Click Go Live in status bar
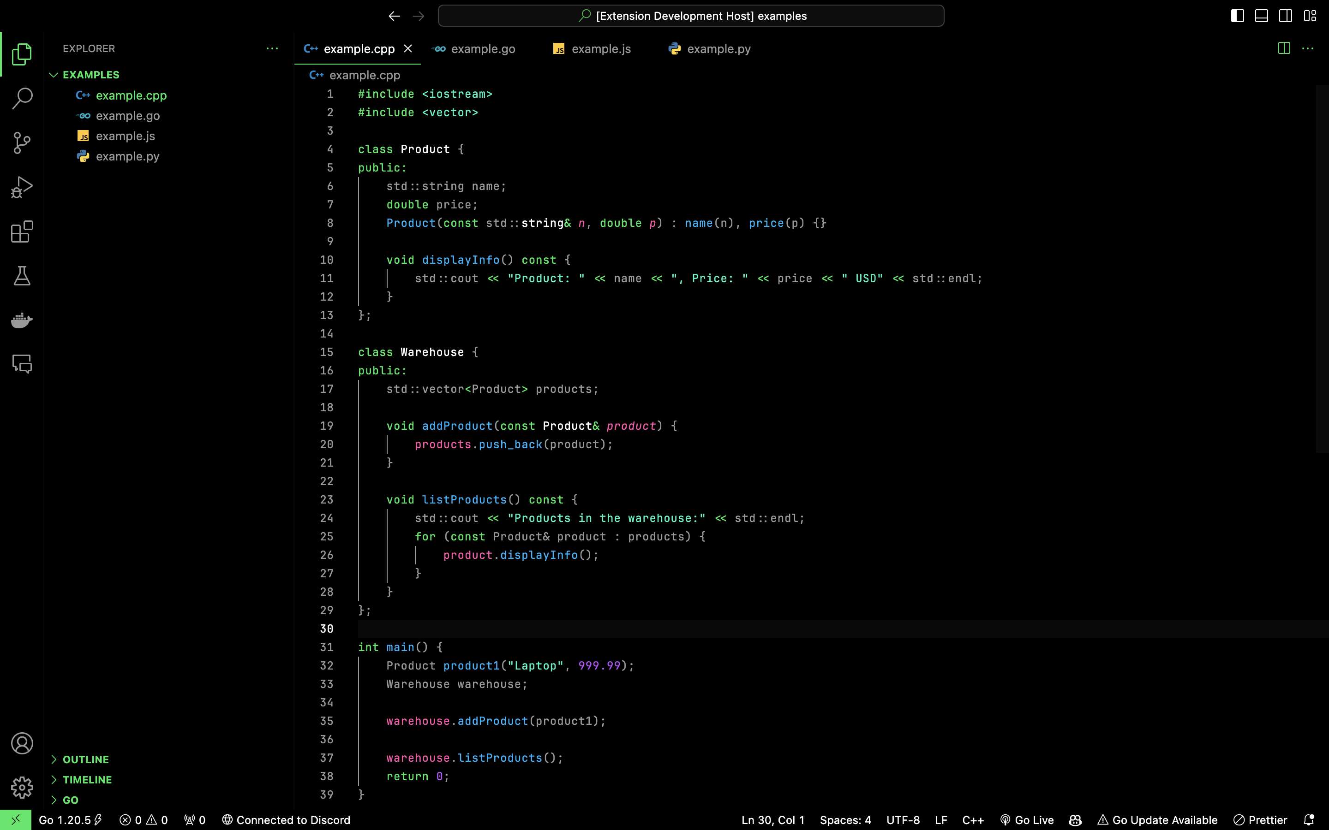1329x830 pixels. [1027, 820]
